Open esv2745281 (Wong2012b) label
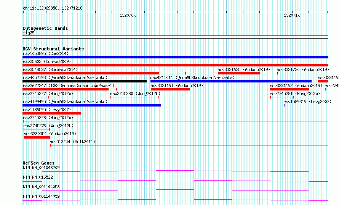The height and width of the screenshot is (205, 339). click(x=295, y=94)
